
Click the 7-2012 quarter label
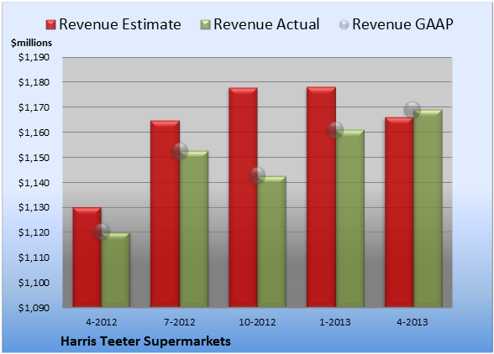tap(179, 322)
